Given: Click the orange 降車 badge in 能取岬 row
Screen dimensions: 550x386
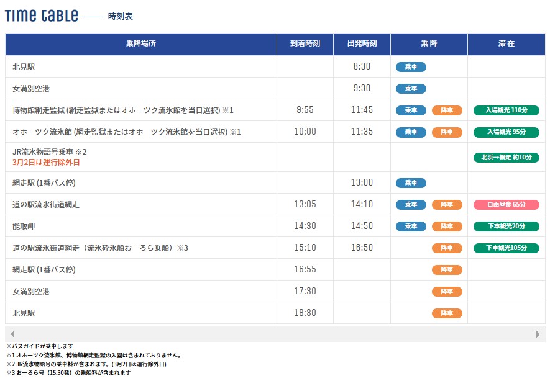Looking at the screenshot, I should 447,227.
